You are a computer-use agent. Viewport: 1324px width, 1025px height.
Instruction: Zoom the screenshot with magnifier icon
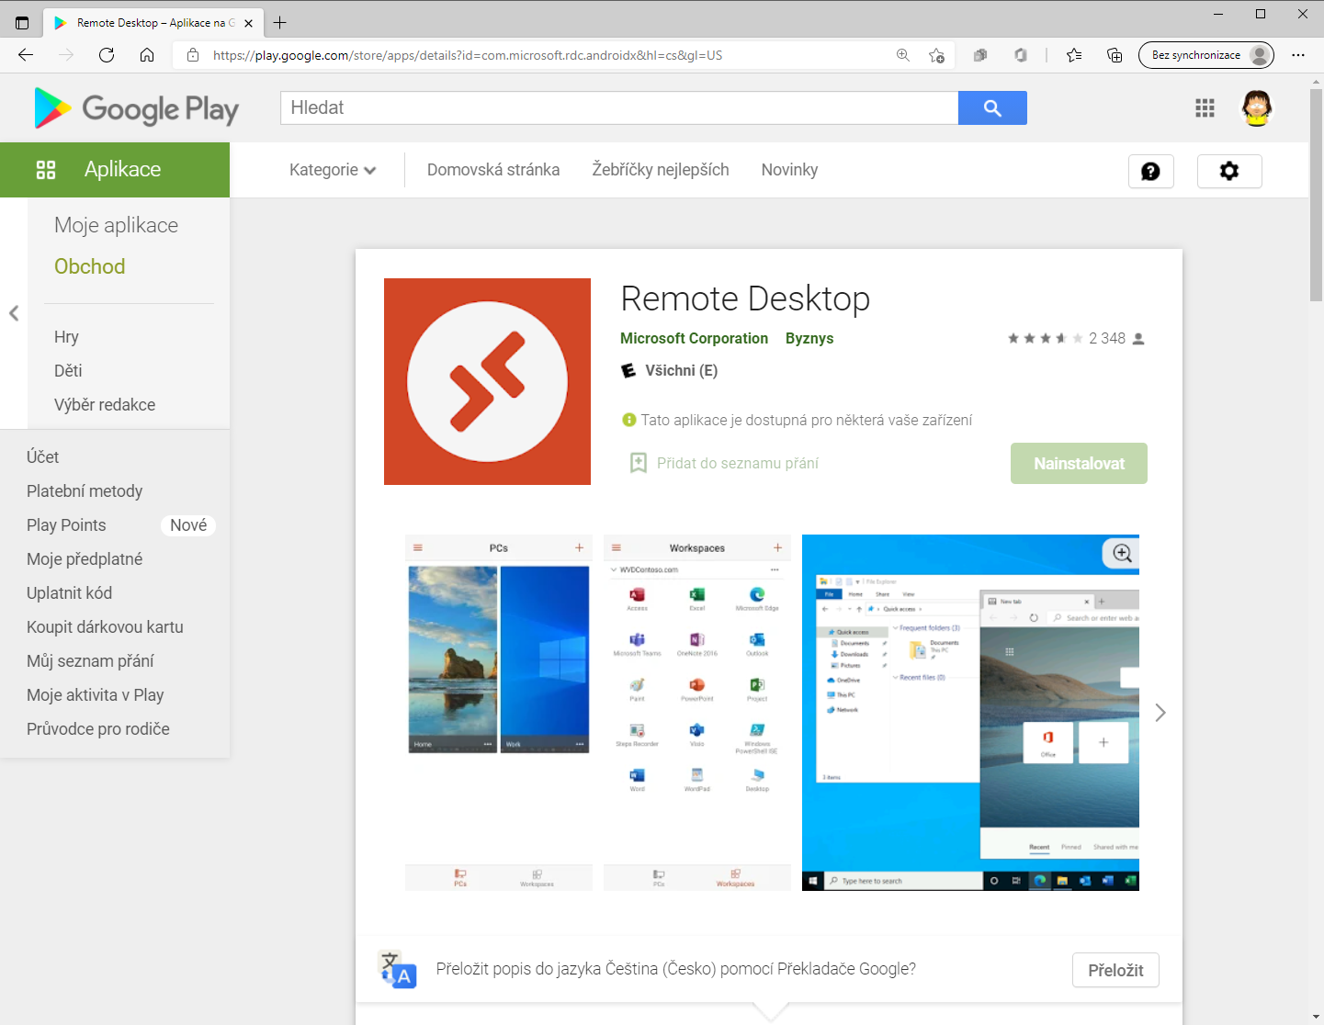[x=1122, y=553]
